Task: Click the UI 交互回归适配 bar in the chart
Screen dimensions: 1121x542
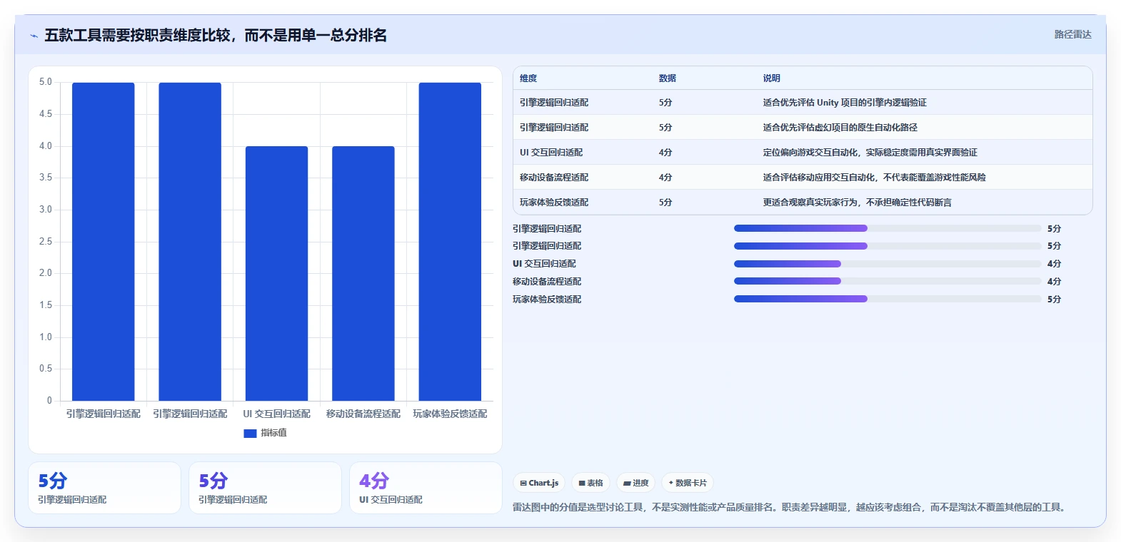Action: (276, 273)
